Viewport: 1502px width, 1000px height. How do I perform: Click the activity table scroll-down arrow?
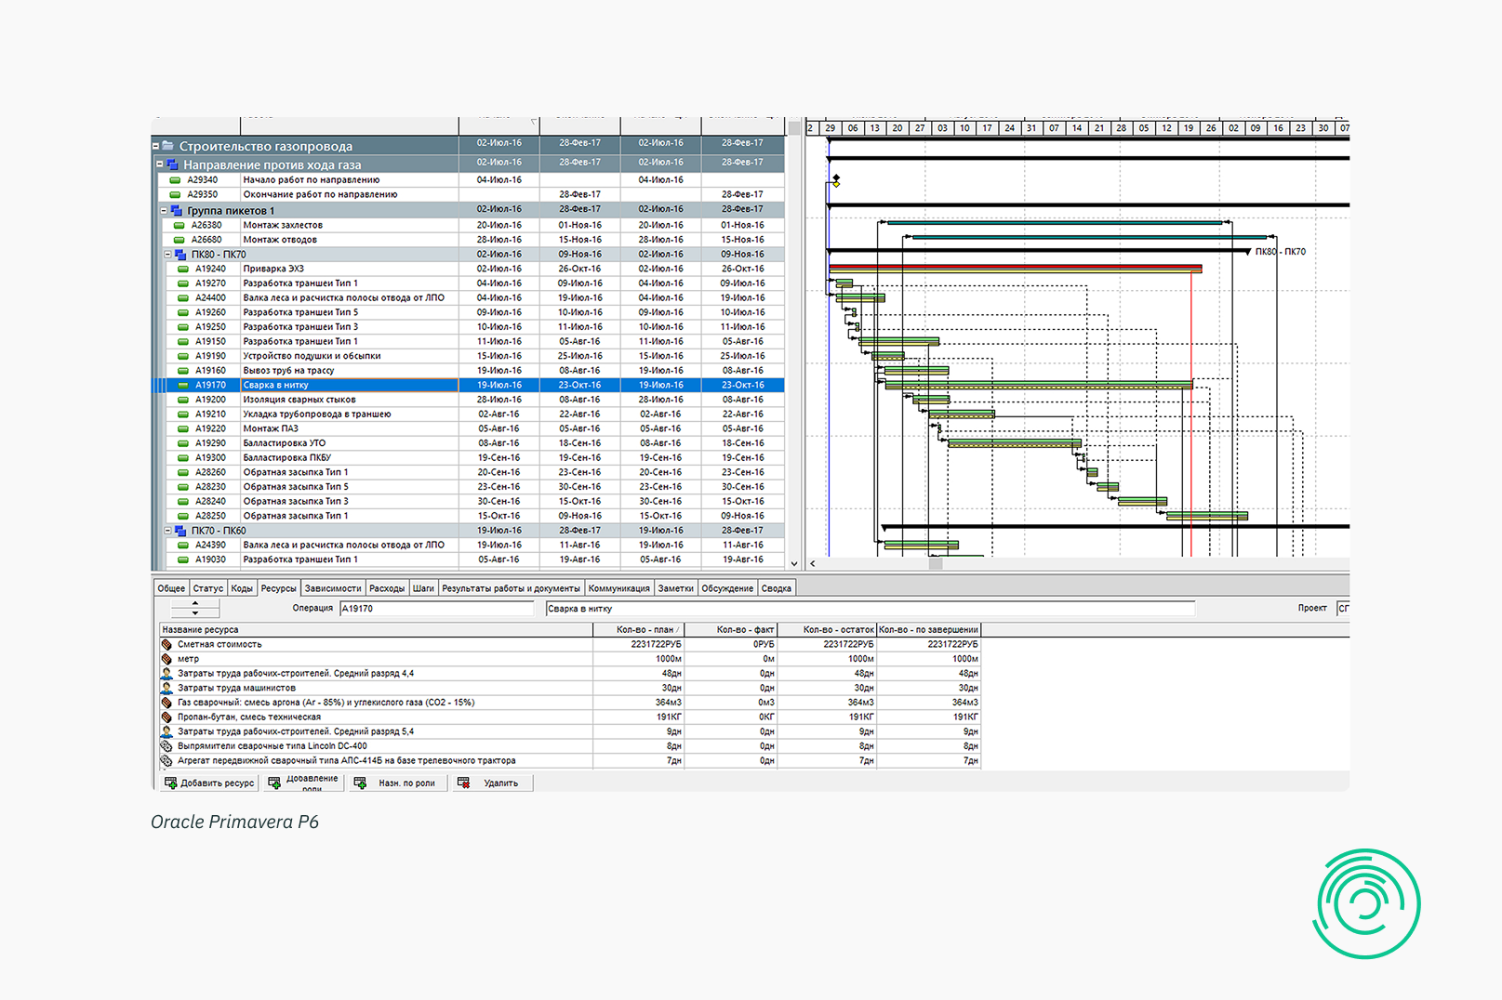coord(794,563)
